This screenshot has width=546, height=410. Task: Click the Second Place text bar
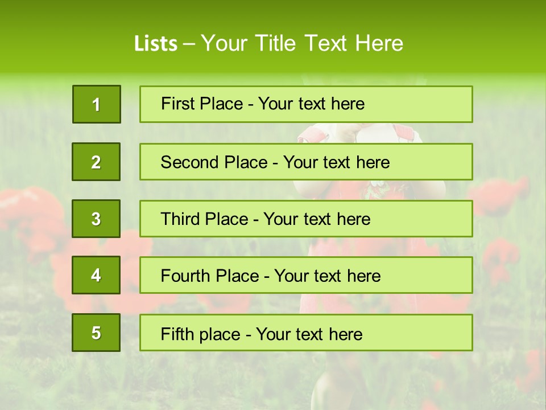[x=306, y=162]
